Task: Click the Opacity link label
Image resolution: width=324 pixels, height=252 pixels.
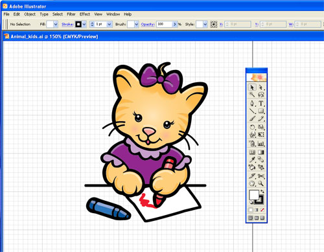Action: 148,24
